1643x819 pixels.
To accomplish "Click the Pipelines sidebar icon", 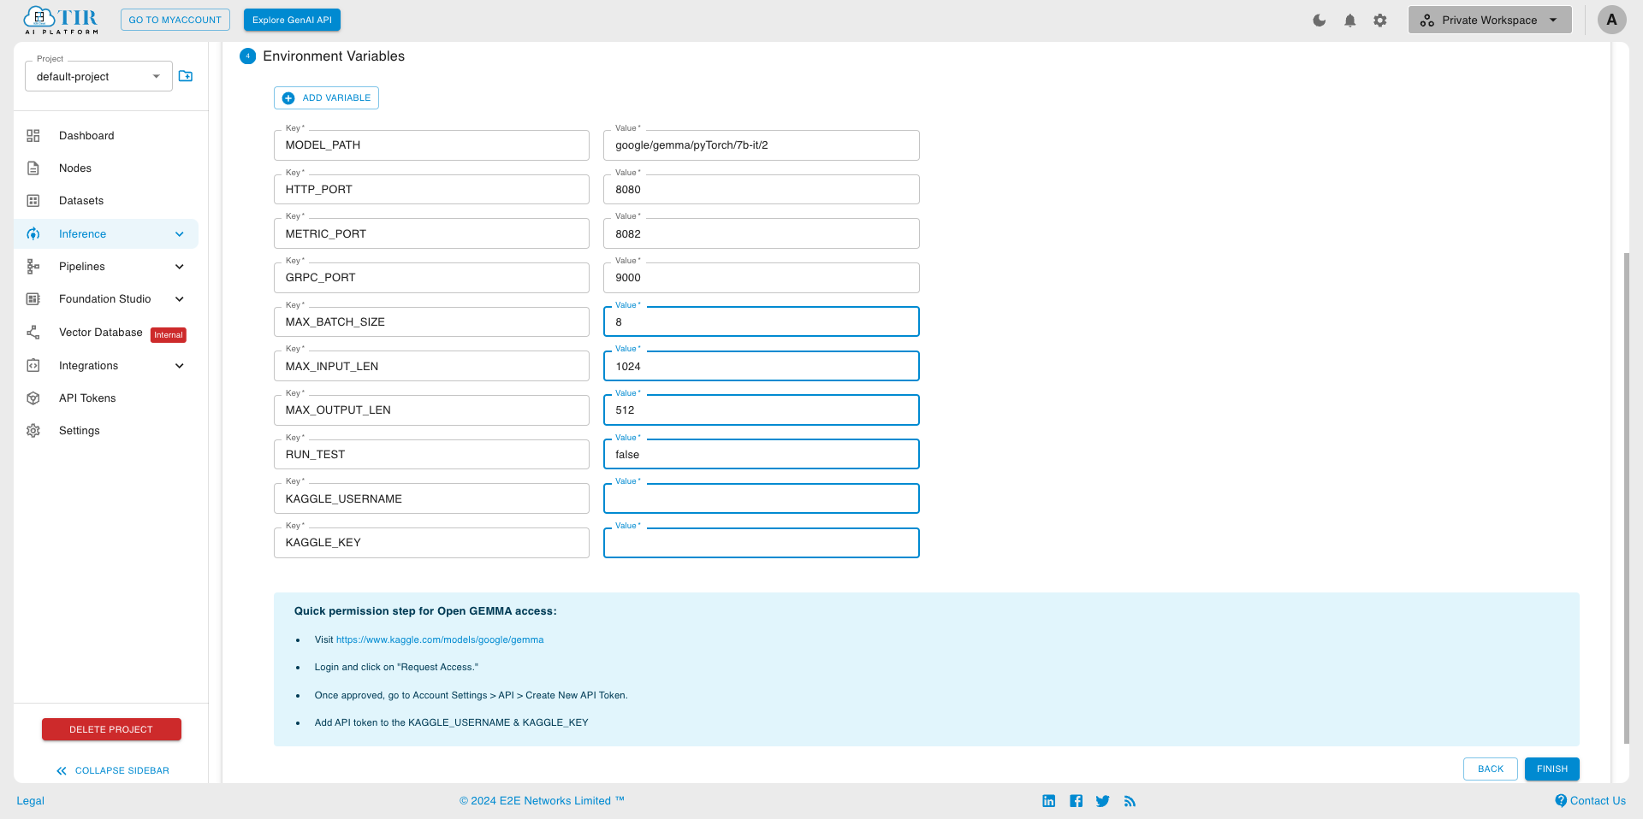I will click(33, 267).
